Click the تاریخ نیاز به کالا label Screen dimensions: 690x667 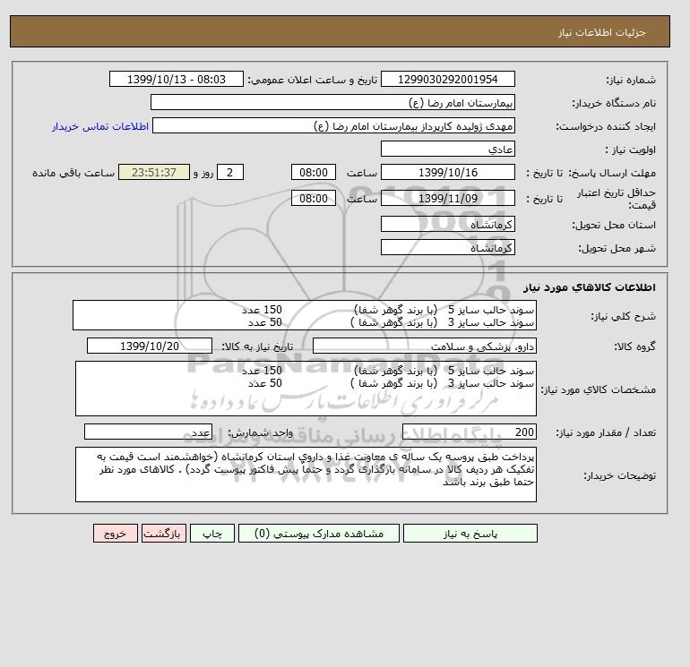point(257,346)
